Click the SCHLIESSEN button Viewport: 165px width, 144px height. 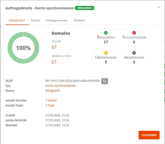coord(149,135)
